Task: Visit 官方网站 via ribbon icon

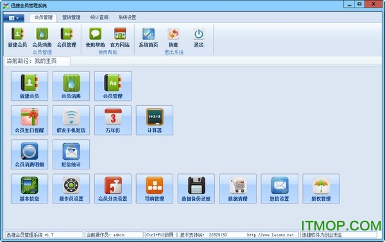Action: pyautogui.click(x=120, y=37)
